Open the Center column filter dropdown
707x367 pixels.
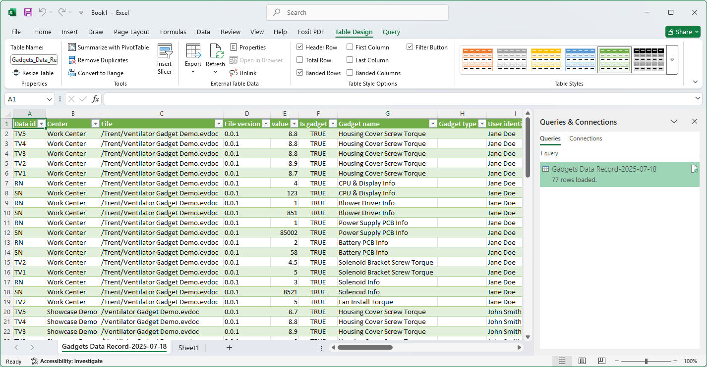coord(95,124)
